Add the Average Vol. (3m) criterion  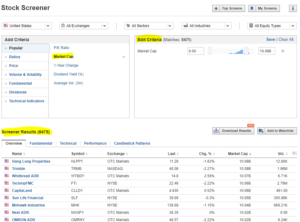pyautogui.click(x=68, y=83)
